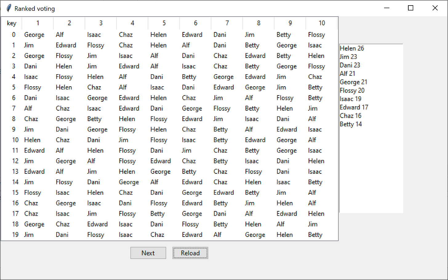This screenshot has height=280, width=448.
Task: Select 'Flossy 20' in results list
Action: pyautogui.click(x=352, y=90)
